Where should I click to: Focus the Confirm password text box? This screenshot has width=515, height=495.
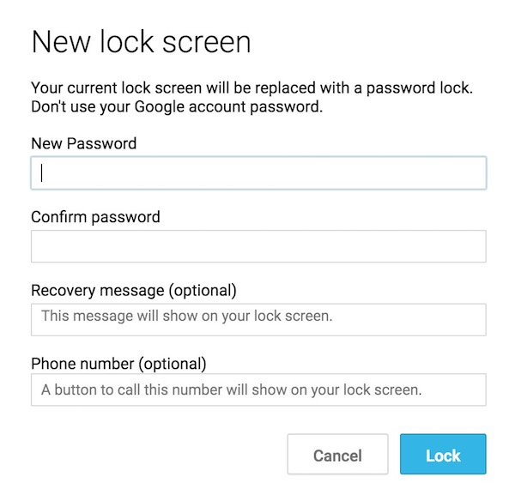(x=258, y=246)
